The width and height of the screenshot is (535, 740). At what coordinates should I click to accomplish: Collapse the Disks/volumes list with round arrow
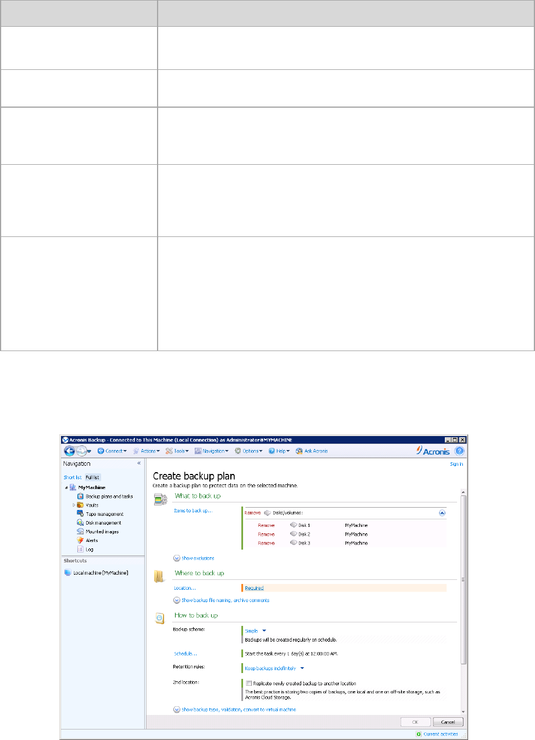click(x=442, y=513)
